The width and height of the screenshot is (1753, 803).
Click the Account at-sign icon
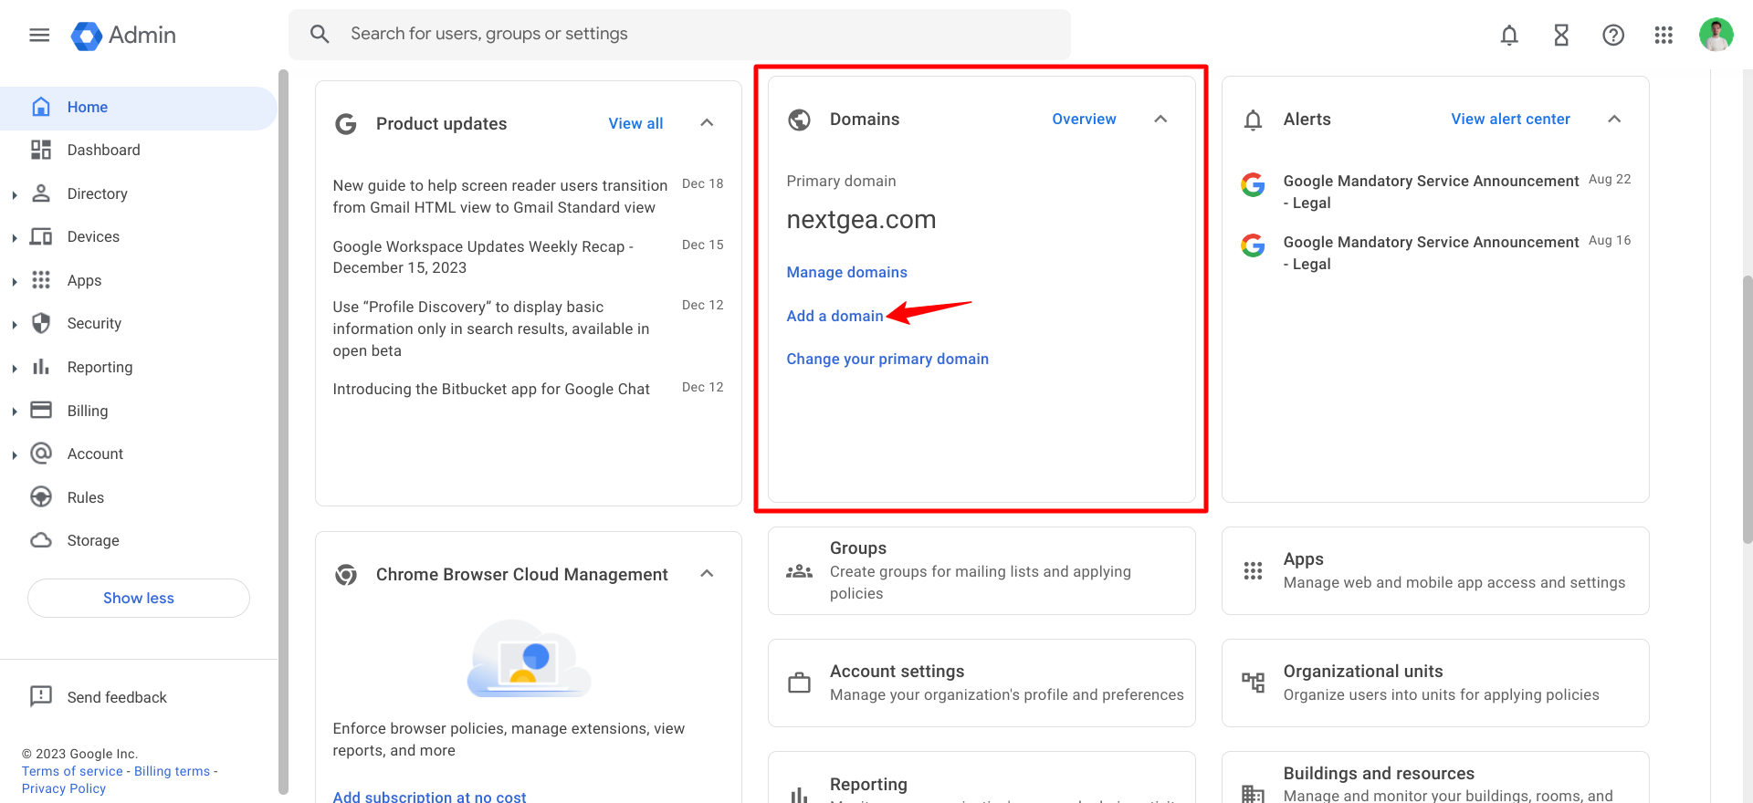(41, 454)
